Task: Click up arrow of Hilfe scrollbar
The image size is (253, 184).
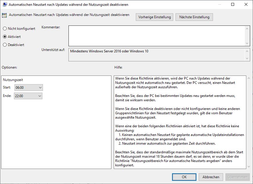Action: point(249,78)
